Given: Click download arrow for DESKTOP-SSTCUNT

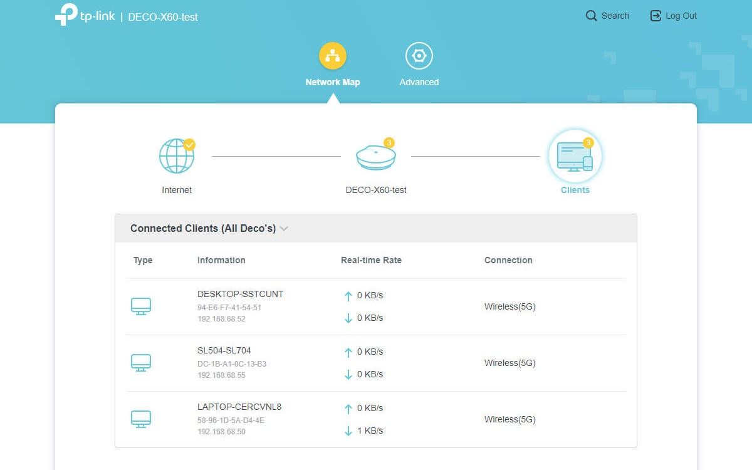Looking at the screenshot, I should point(348,318).
